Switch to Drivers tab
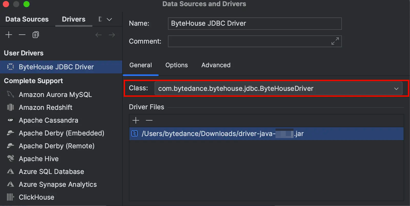The image size is (410, 206). click(x=74, y=19)
